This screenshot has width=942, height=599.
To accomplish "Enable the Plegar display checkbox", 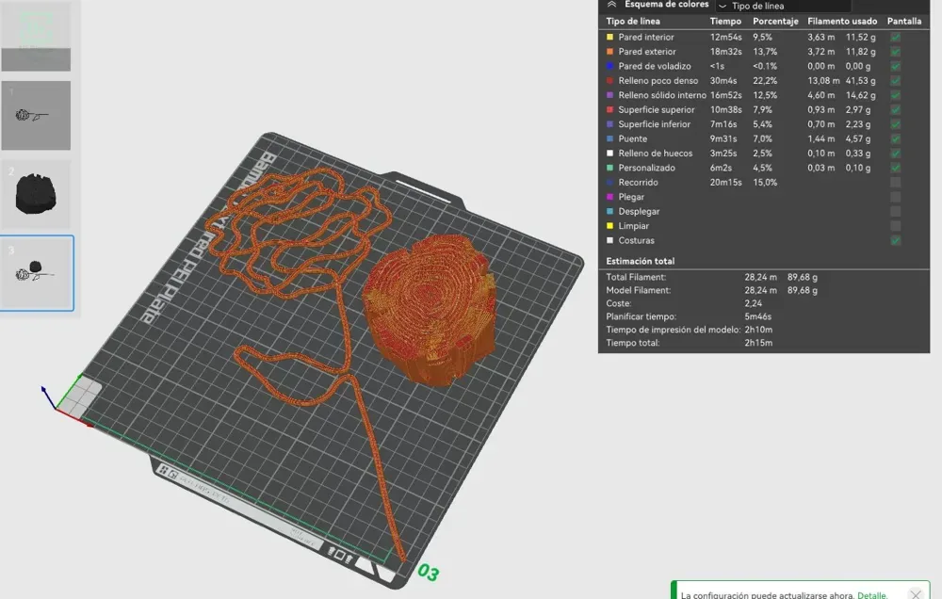I will tap(895, 197).
